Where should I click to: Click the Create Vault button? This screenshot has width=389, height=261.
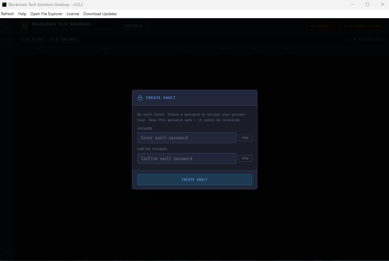pyautogui.click(x=194, y=179)
